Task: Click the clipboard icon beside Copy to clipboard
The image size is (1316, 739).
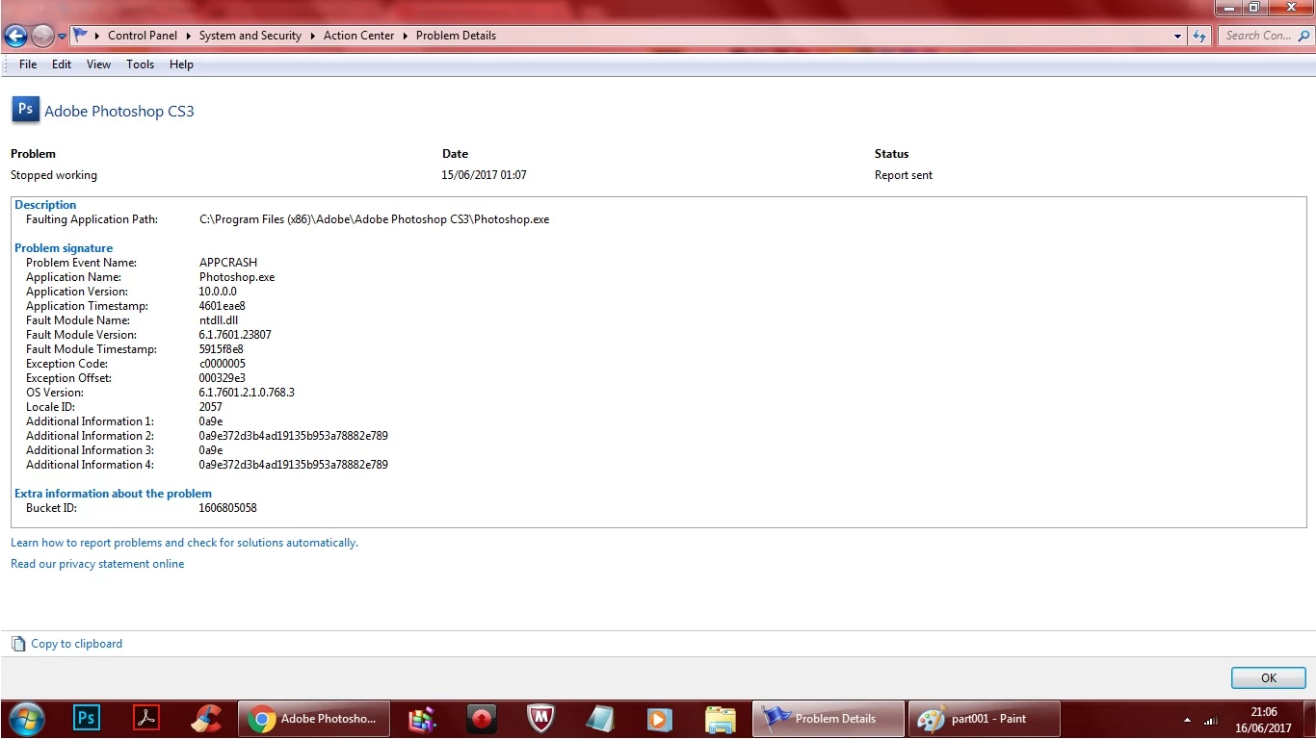Action: click(x=18, y=644)
